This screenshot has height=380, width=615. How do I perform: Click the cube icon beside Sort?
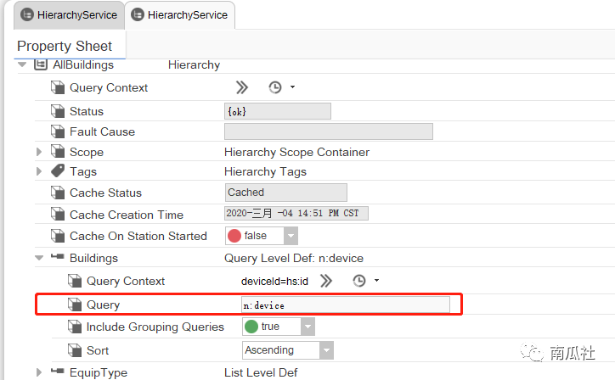tap(75, 350)
